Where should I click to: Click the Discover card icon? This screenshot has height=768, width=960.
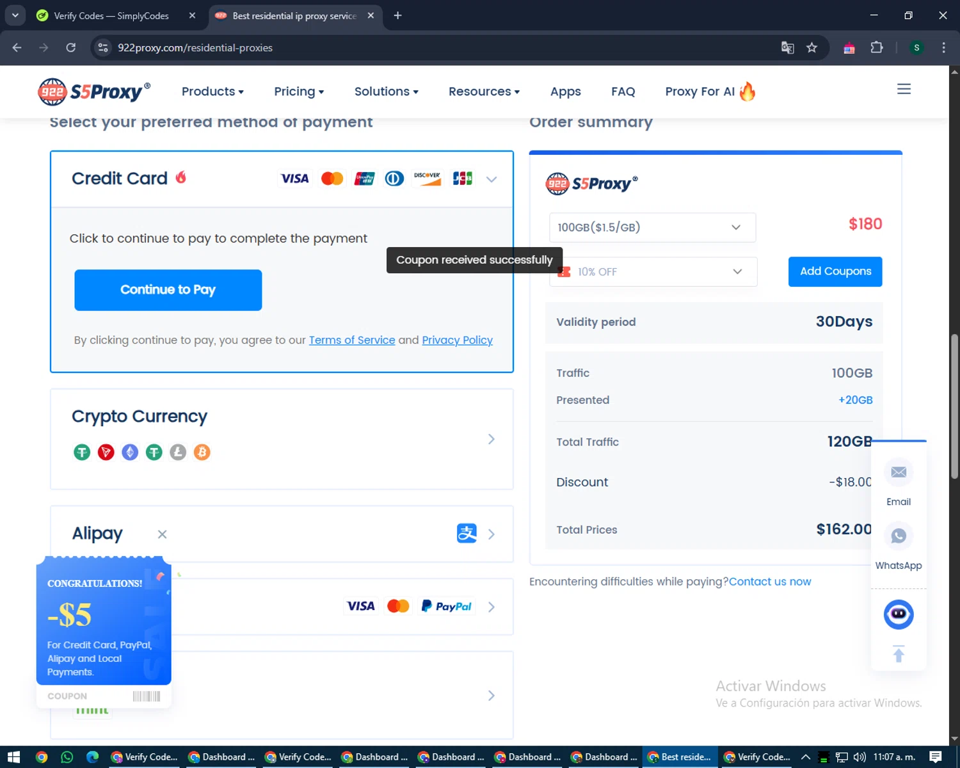(427, 179)
